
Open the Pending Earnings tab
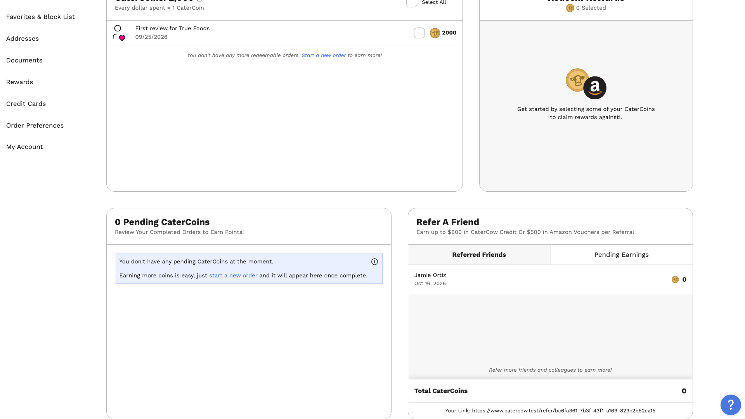click(622, 255)
